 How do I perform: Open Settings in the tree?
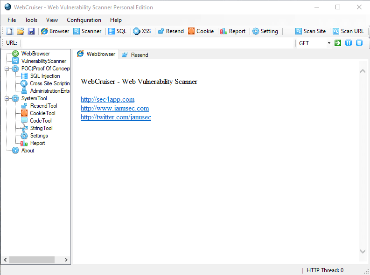(x=39, y=136)
